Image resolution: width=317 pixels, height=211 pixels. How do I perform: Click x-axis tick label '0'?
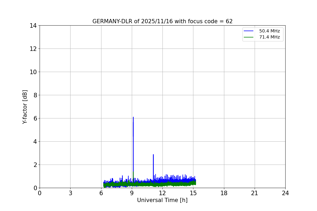40,193
